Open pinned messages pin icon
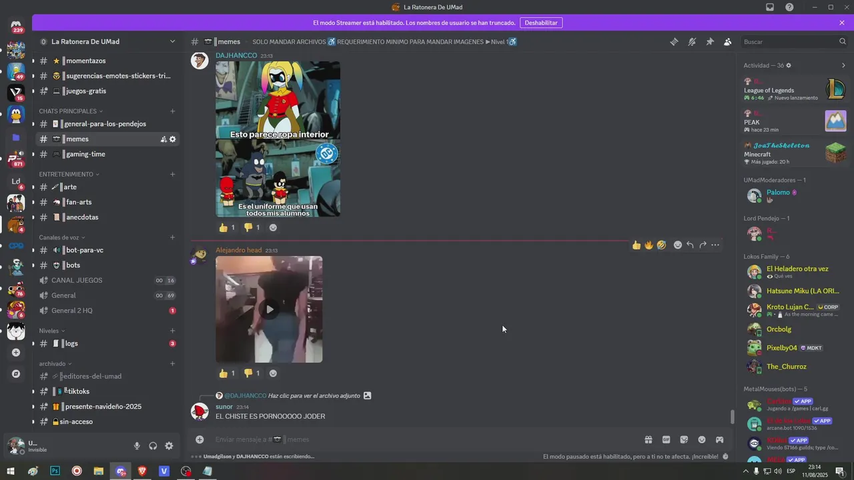Viewport: 854px width, 480px height. pos(710,41)
